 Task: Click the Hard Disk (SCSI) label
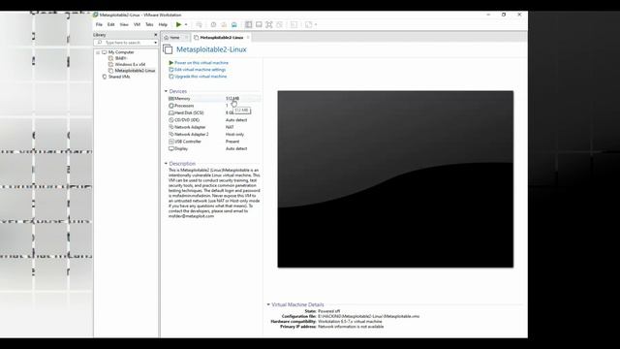189,112
